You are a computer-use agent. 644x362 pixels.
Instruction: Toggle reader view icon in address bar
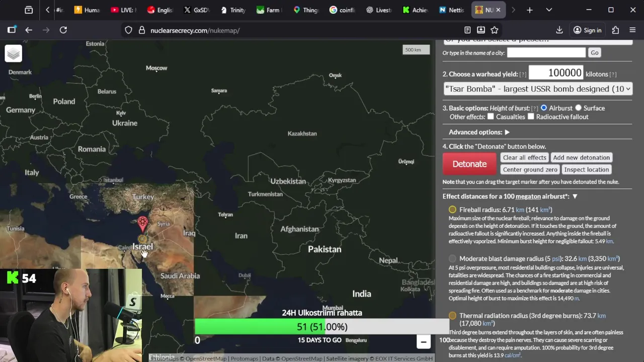click(467, 30)
